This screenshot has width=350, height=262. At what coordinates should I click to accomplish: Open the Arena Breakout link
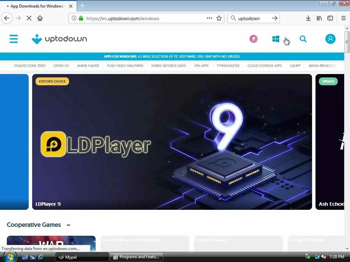click(x=322, y=66)
